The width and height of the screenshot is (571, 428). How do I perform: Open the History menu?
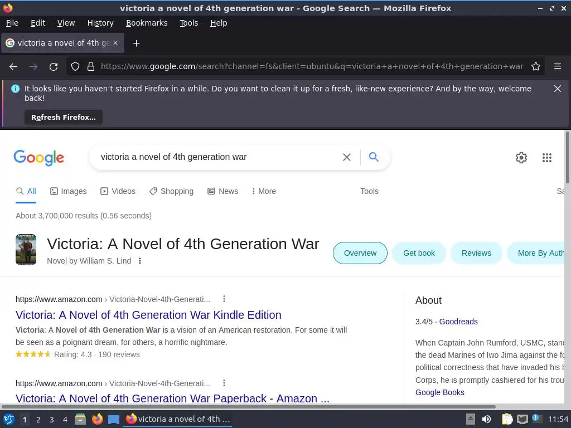pos(100,23)
